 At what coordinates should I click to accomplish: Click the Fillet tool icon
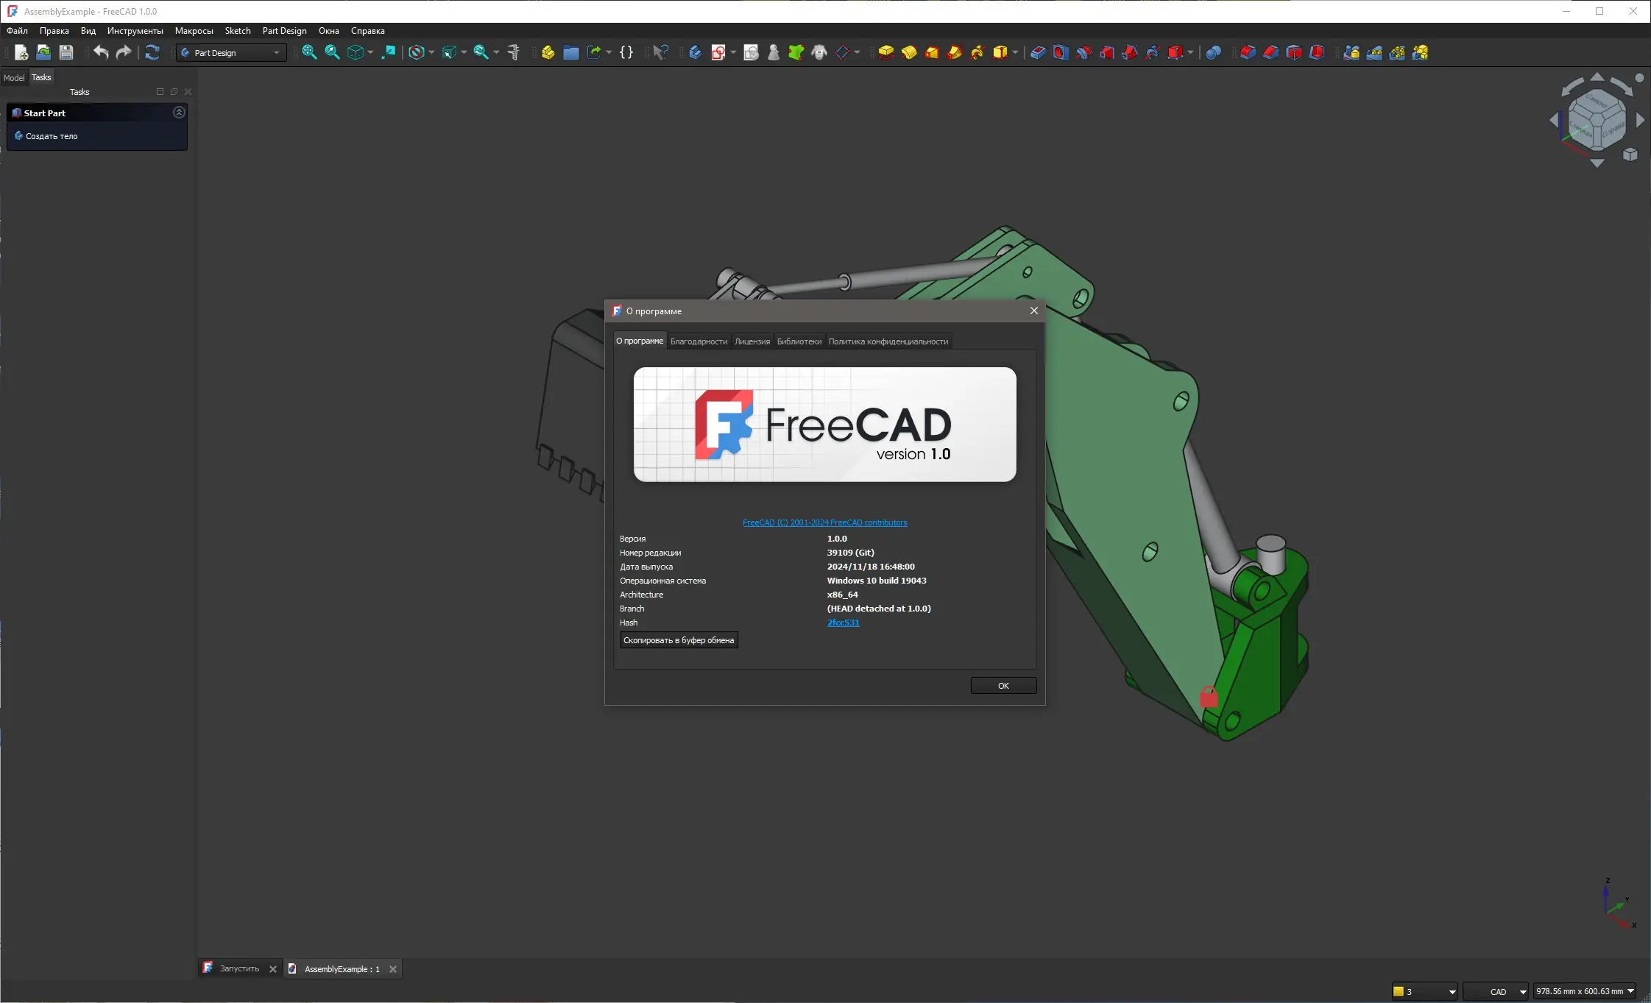click(1248, 52)
